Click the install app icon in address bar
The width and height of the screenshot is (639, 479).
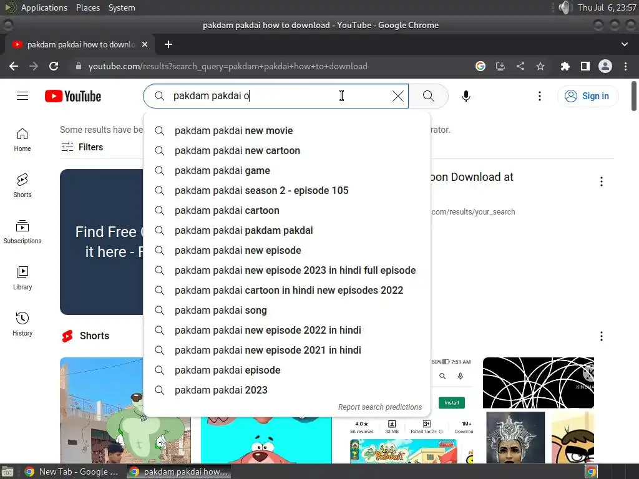(500, 66)
